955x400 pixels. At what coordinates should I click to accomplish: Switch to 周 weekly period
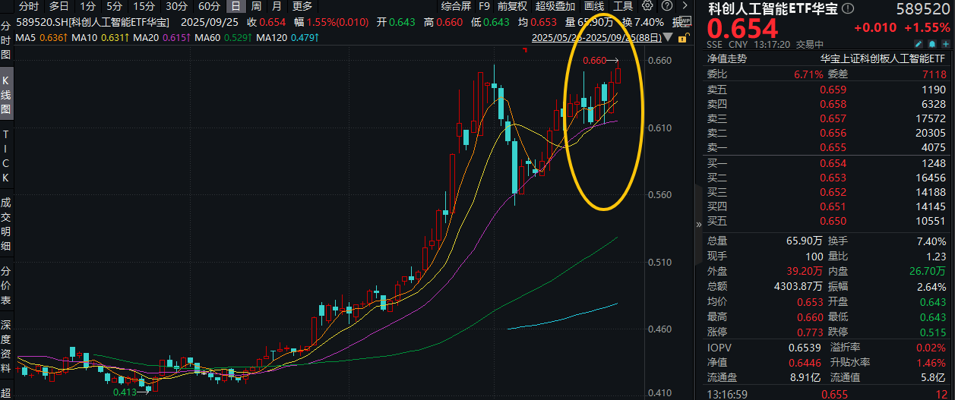[256, 6]
